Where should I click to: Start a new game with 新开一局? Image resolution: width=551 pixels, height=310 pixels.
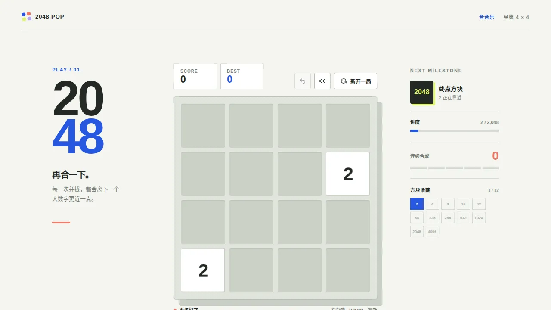tap(356, 81)
